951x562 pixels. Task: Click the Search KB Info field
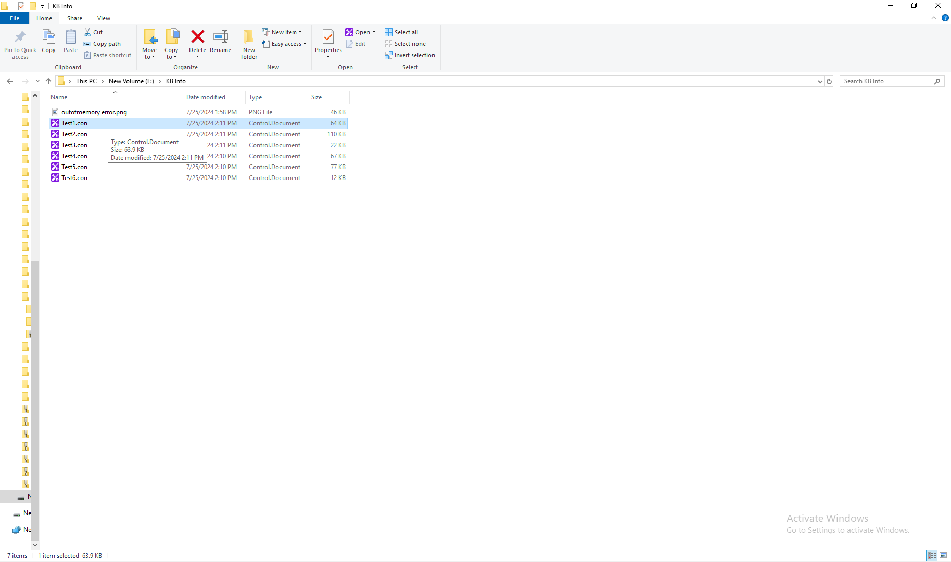tap(892, 81)
